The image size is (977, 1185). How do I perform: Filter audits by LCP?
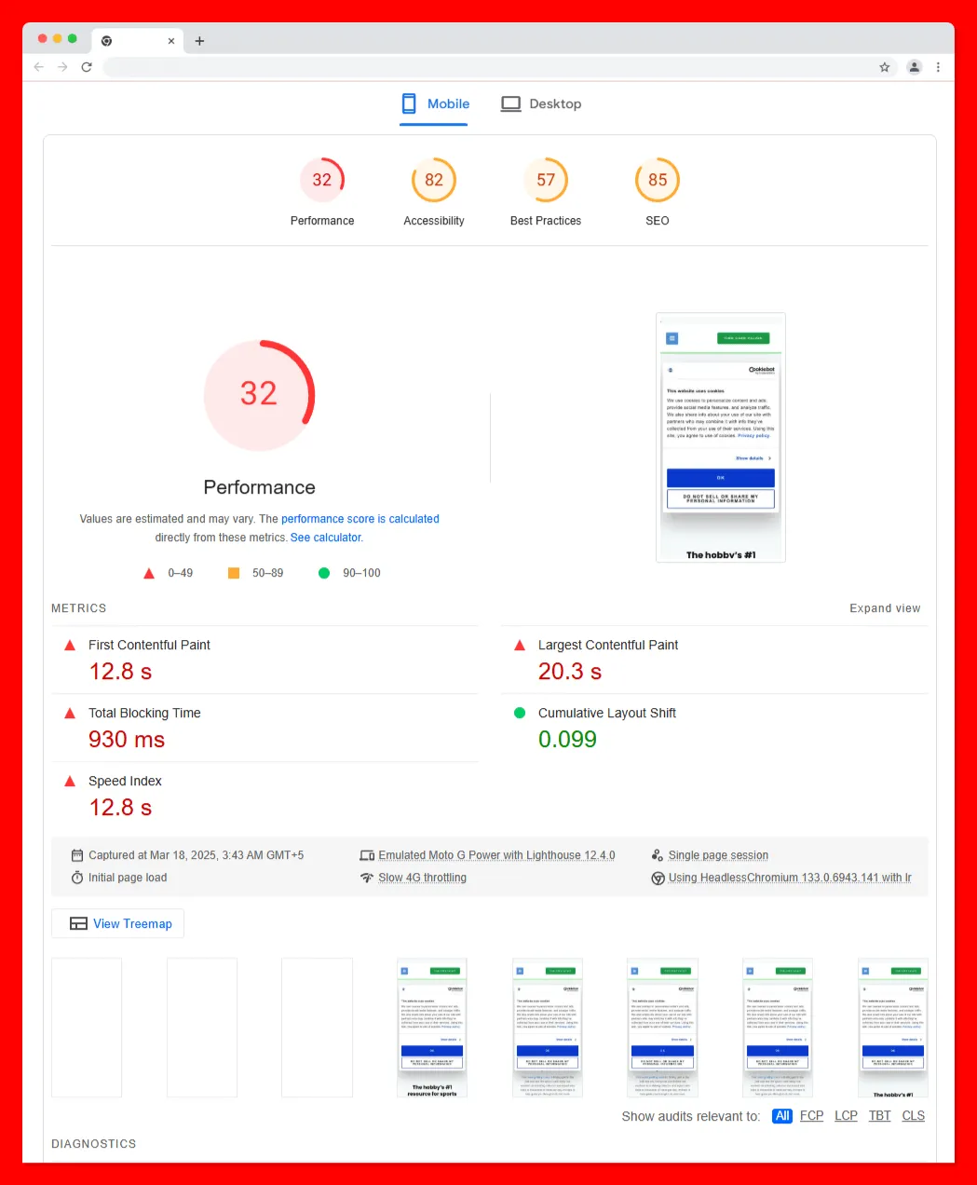846,1116
